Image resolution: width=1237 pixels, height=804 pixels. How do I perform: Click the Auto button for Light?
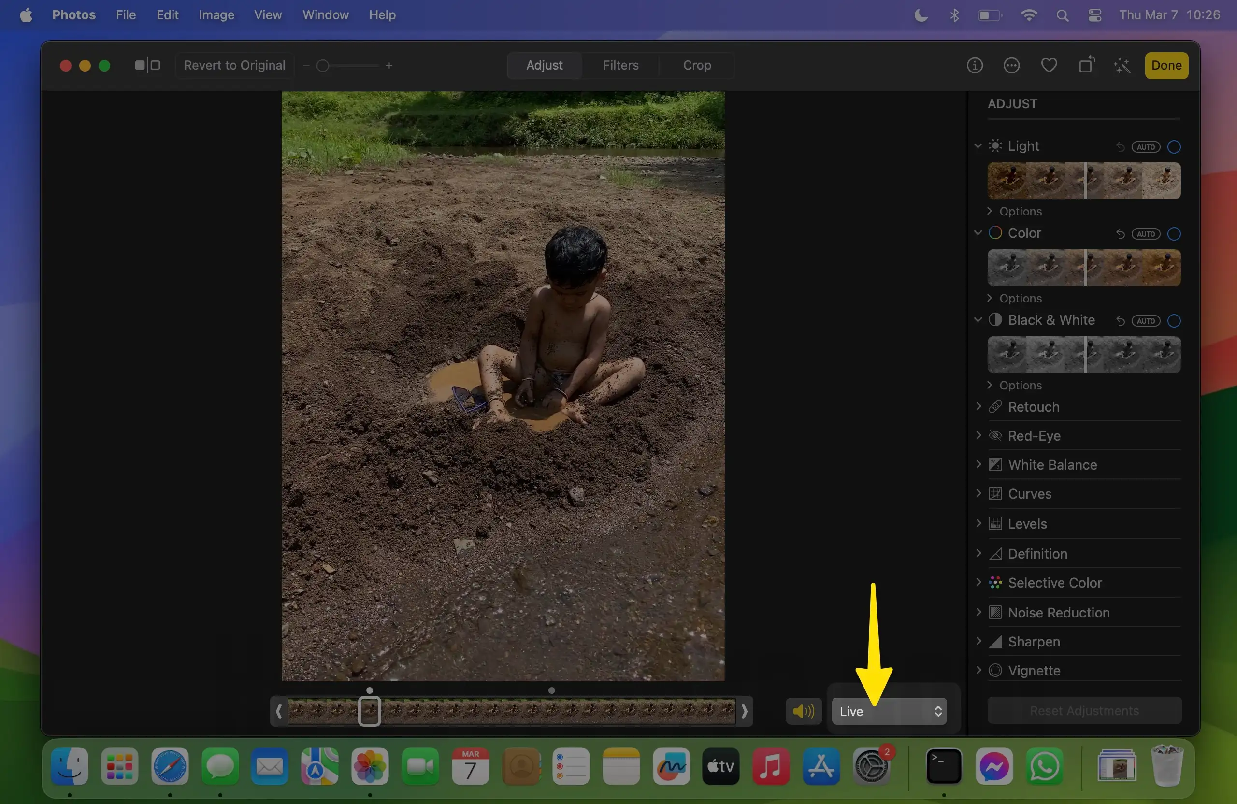tap(1146, 147)
